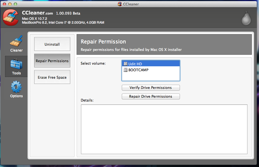Click inside the Details output box
This screenshot has width=259, height=167.
(x=164, y=129)
